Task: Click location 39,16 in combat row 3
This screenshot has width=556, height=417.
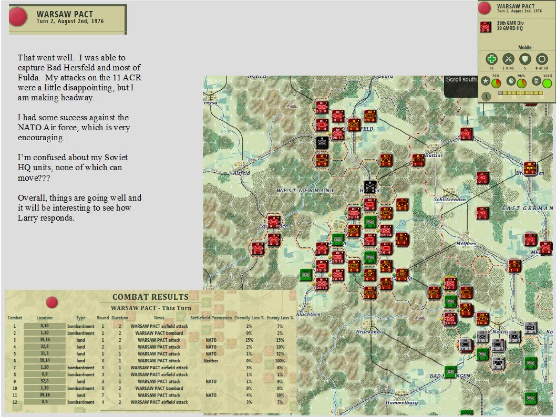Action: coord(45,340)
